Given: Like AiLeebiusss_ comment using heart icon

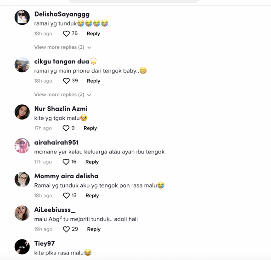Looking at the screenshot, I should [66, 229].
